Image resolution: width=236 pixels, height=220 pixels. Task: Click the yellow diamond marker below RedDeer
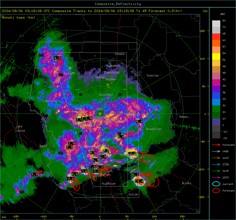[108, 85]
